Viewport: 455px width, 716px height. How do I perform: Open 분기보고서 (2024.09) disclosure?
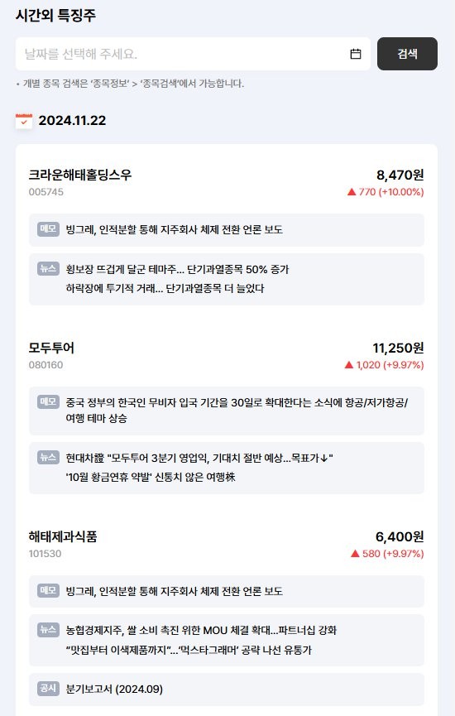(114, 689)
